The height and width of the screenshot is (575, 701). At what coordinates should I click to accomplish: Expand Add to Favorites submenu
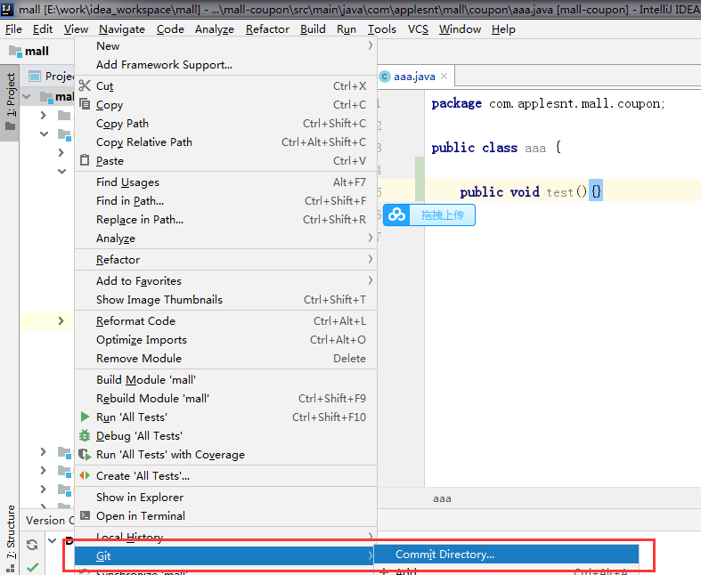pos(225,281)
